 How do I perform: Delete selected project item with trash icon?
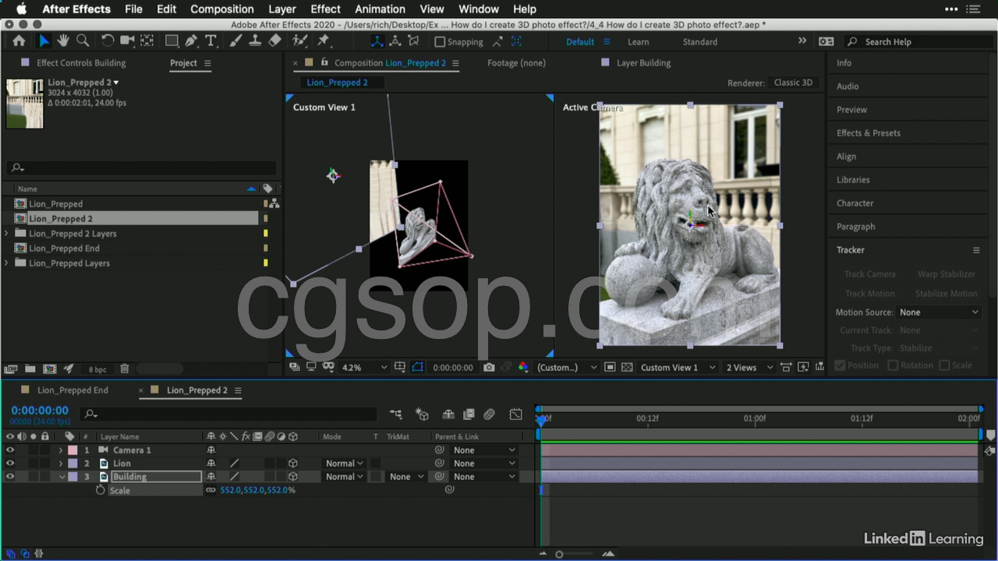124,369
